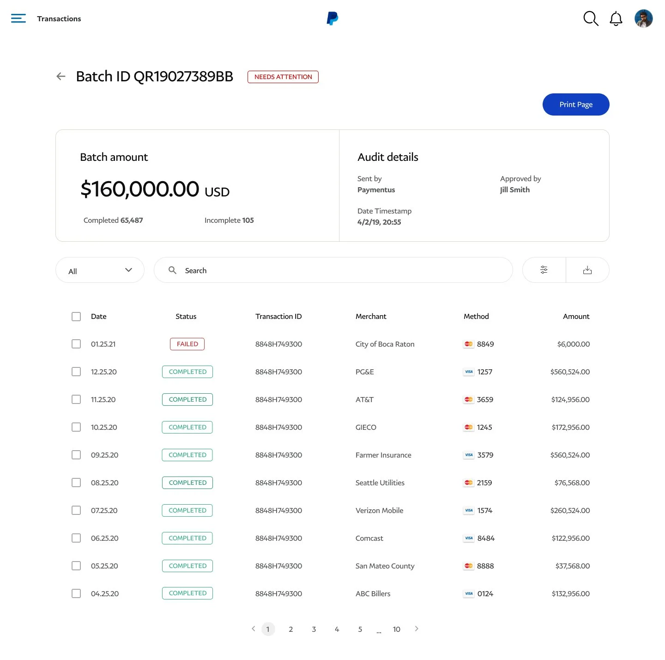This screenshot has height=660, width=665.
Task: Click the Mastercard icon for card 2159
Action: click(469, 483)
